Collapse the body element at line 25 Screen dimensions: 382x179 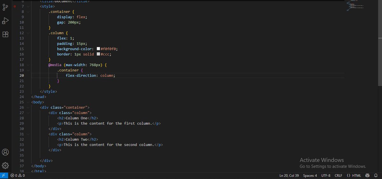point(28,102)
